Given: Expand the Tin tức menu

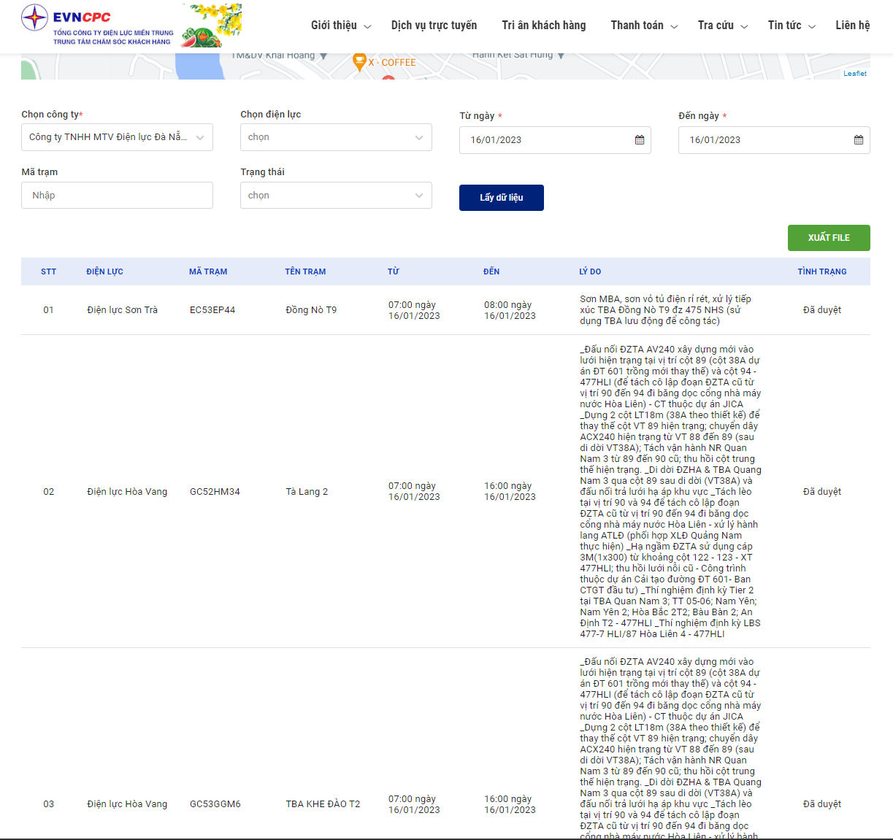Looking at the screenshot, I should 792,26.
